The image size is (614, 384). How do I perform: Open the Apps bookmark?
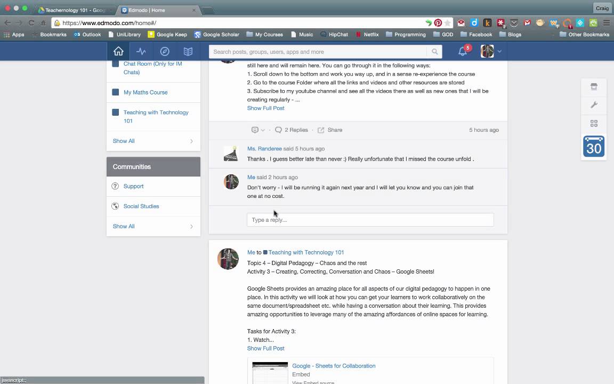coord(14,35)
